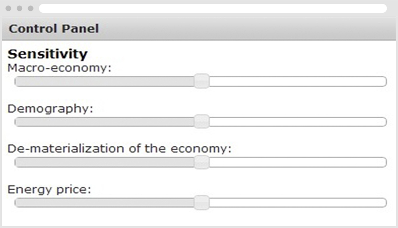Select the Sensitivity section heading
The image size is (398, 228).
[48, 54]
